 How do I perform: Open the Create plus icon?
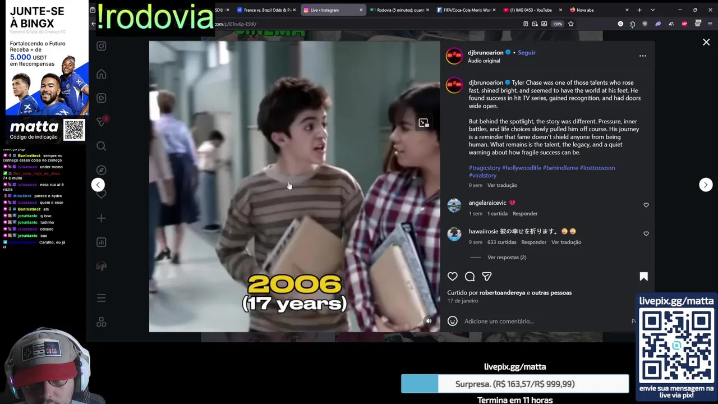[x=101, y=218]
